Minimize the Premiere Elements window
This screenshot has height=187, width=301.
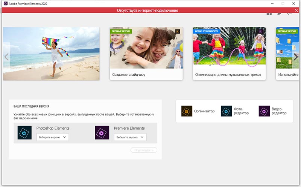pos(272,3)
